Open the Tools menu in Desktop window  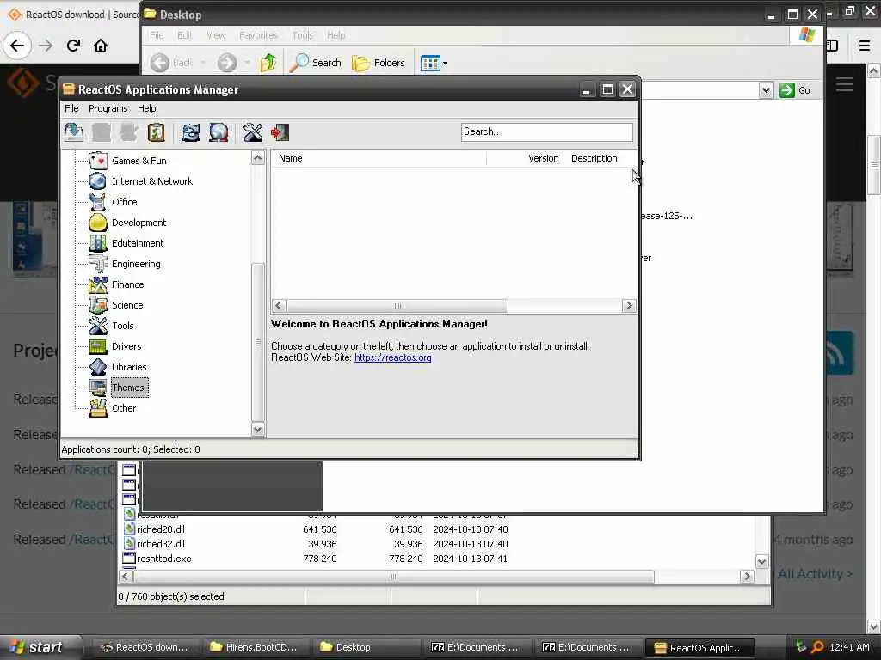point(302,35)
